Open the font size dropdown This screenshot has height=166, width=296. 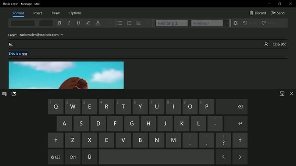46,23
